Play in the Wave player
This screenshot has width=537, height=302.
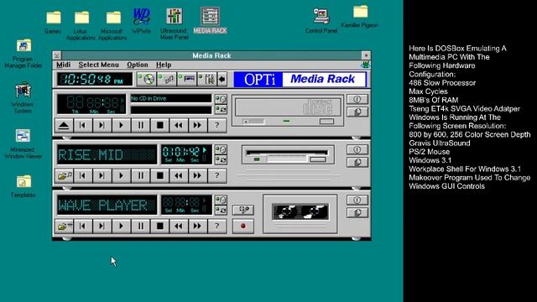(x=121, y=226)
